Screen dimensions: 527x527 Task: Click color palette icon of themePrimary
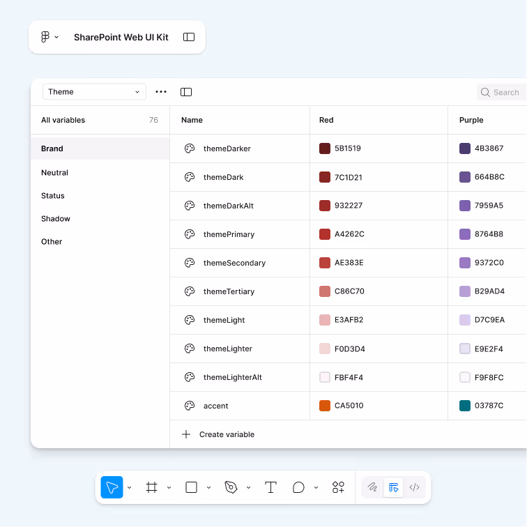(x=190, y=234)
